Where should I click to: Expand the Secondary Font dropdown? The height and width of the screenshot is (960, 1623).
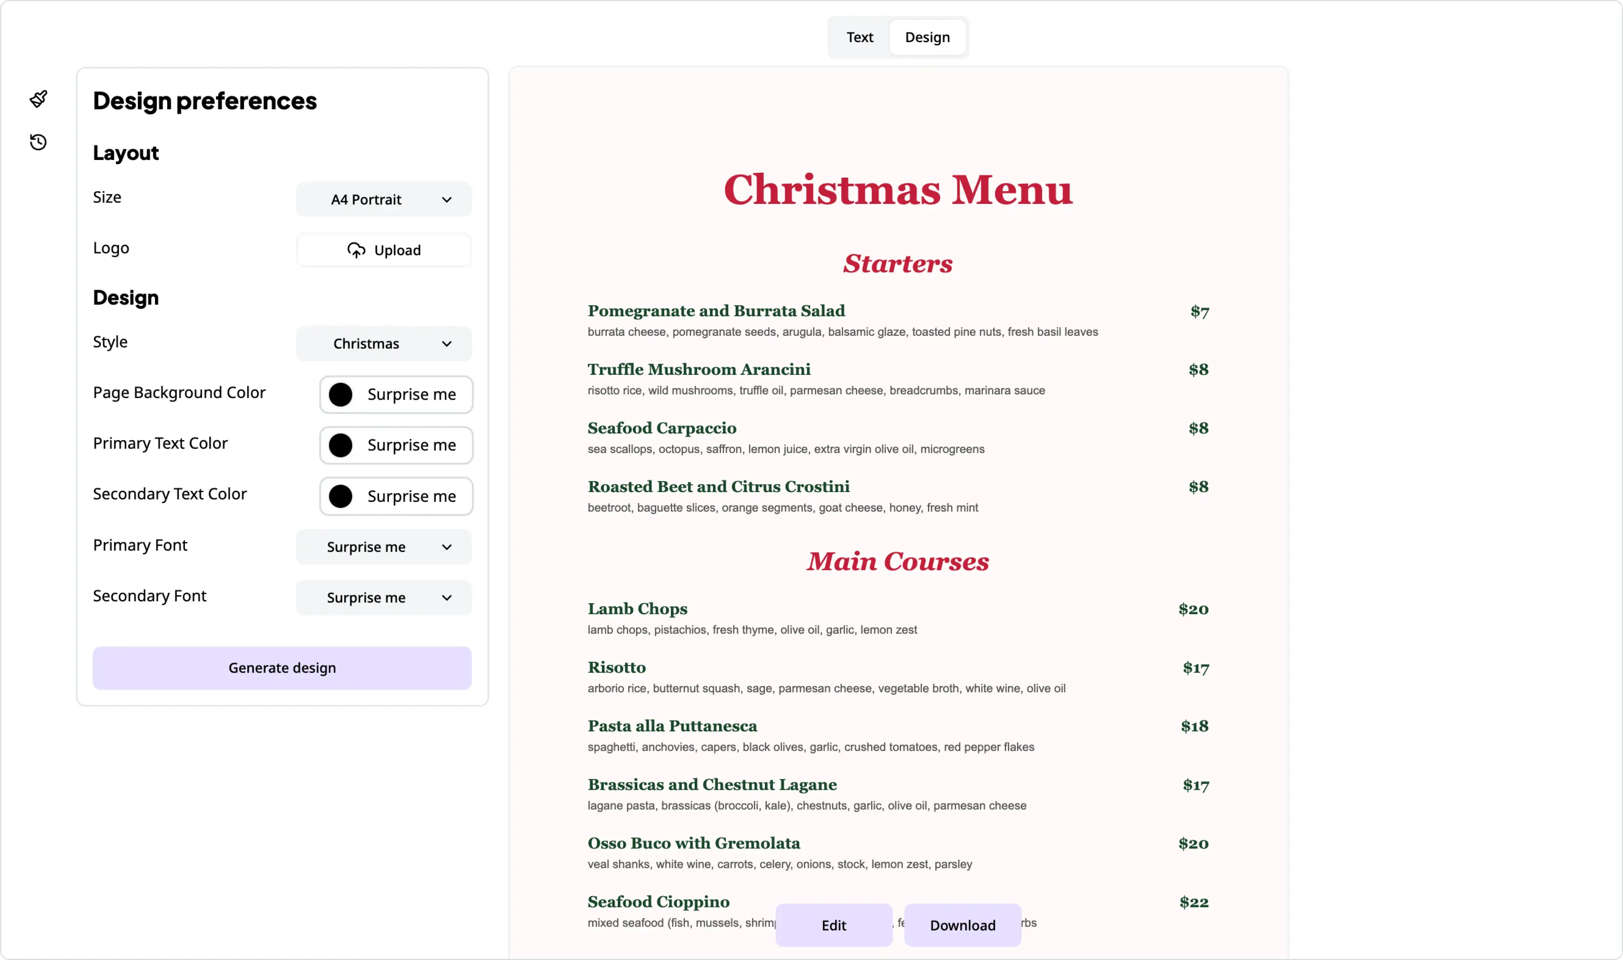point(383,598)
